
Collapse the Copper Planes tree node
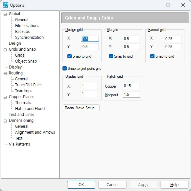5,97
